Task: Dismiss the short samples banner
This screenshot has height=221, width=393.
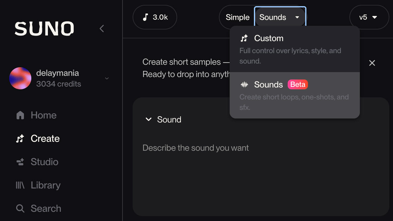Action: 372,63
